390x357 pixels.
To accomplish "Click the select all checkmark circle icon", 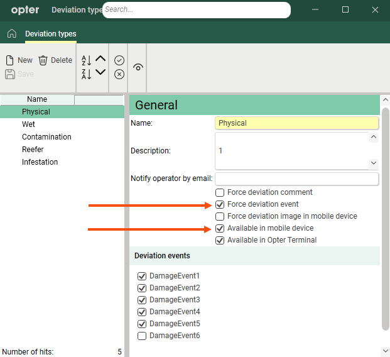I will coord(119,60).
